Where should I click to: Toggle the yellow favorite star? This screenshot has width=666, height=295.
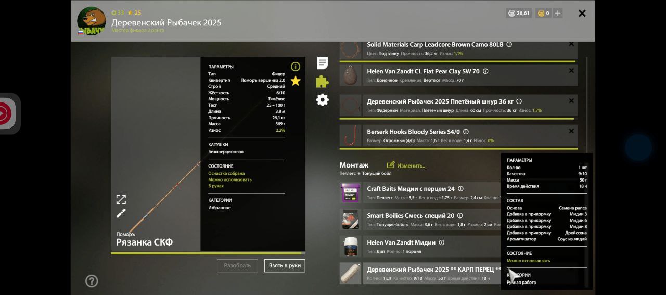(296, 81)
